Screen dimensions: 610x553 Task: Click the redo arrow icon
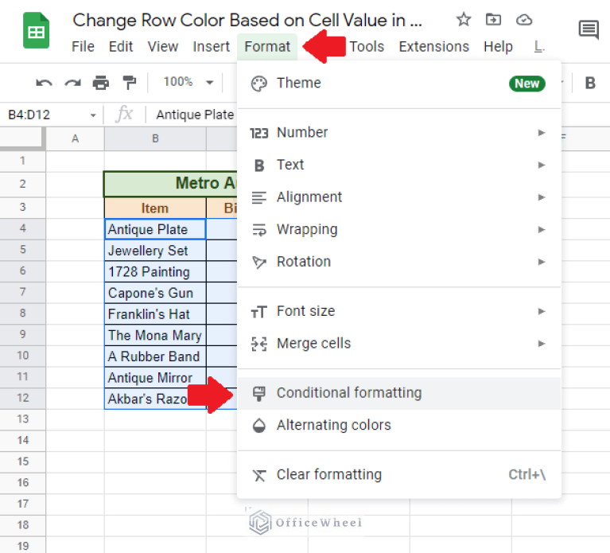(x=72, y=83)
